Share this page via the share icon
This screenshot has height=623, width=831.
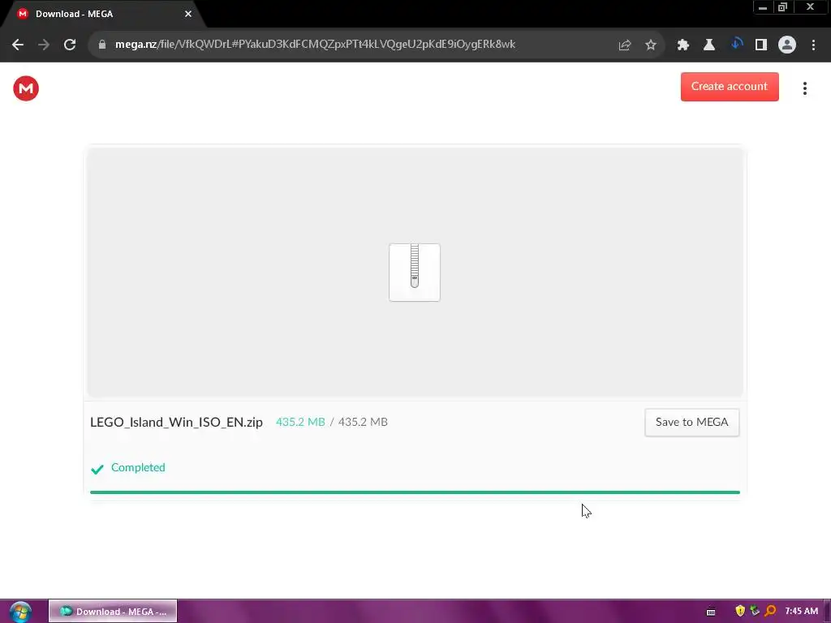625,45
